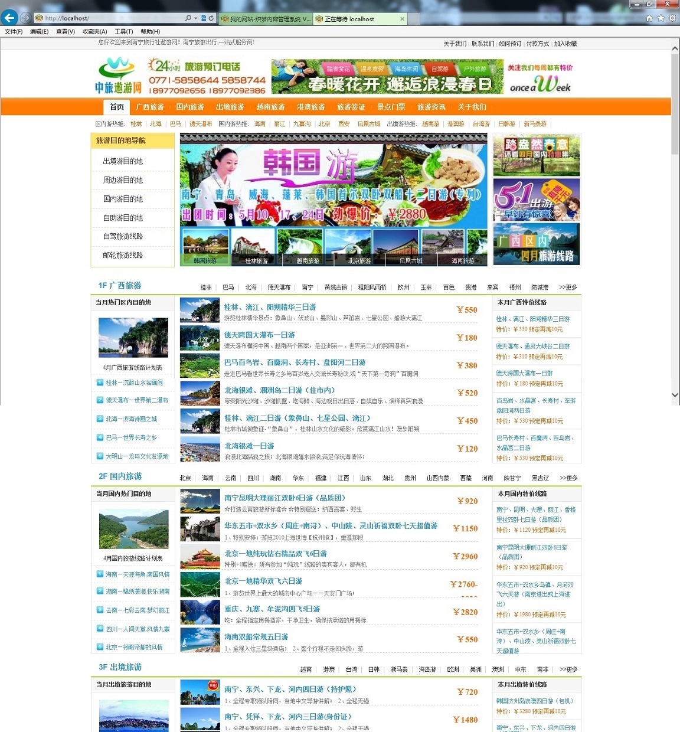
Task: Open the 帮助(H) menu
Action: 150,32
